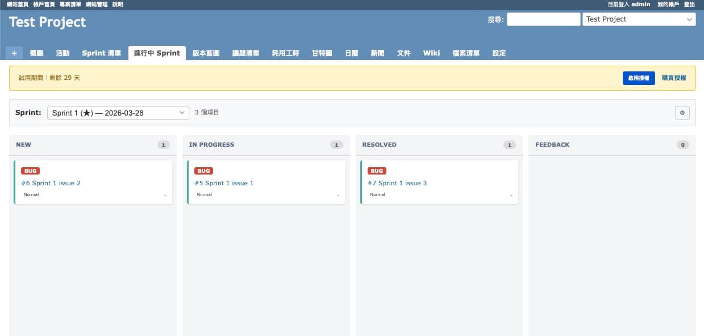Viewport: 704px width, 336px height.
Task: Click the count badge on the RESOLVED column
Action: coord(510,144)
